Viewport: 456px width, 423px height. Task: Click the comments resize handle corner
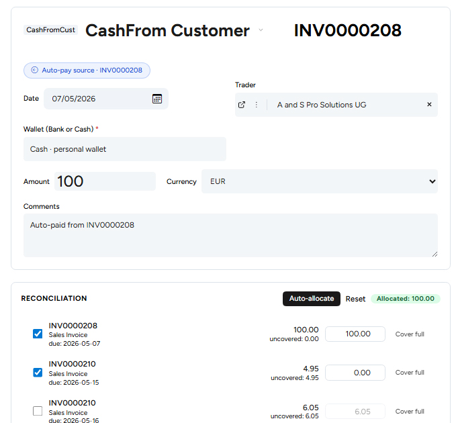click(x=435, y=254)
